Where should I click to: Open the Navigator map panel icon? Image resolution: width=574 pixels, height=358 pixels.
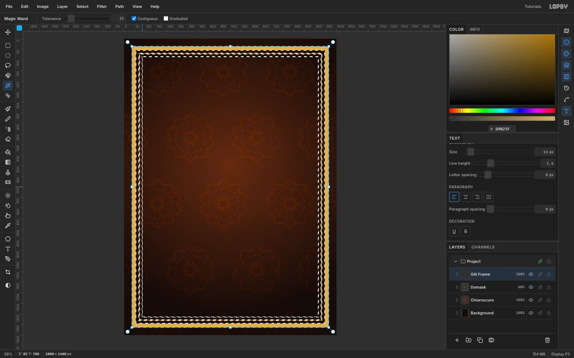pyautogui.click(x=566, y=31)
